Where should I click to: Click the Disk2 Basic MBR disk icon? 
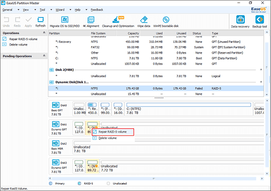(56, 143)
